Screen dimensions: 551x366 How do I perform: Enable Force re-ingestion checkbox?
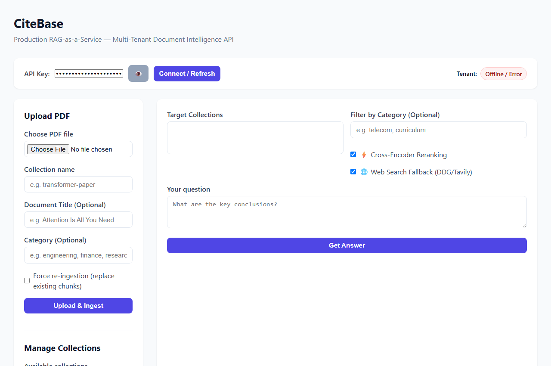click(x=27, y=281)
